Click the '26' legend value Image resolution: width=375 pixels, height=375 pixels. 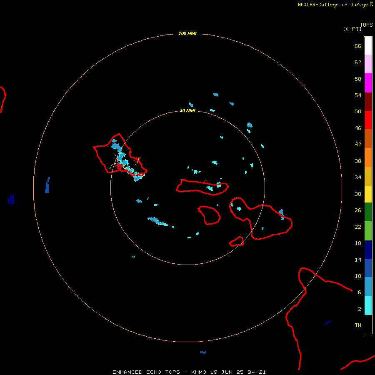[358, 210]
